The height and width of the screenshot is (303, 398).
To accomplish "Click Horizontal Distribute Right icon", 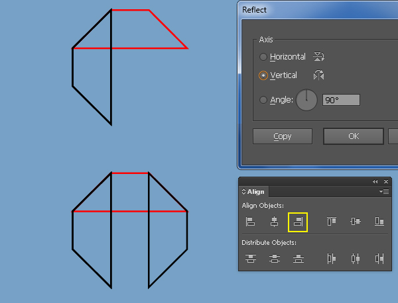I will click(x=379, y=259).
